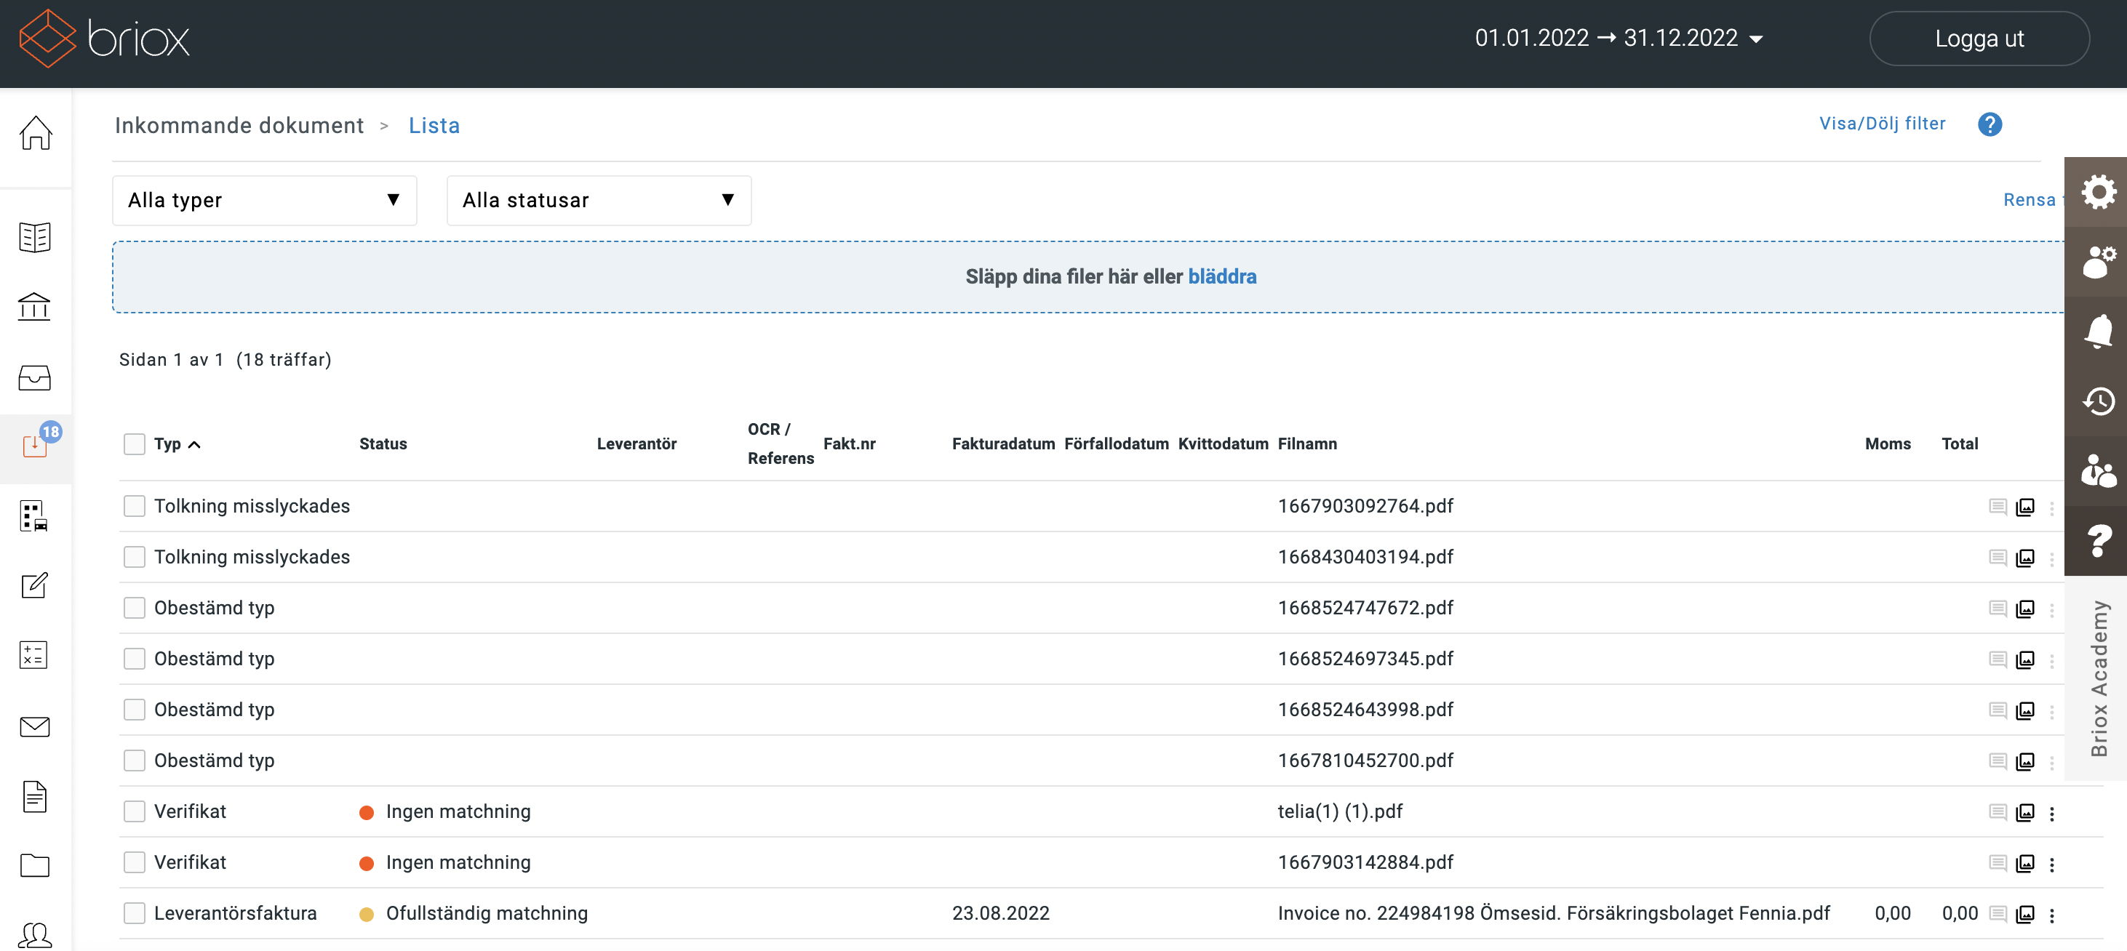Check the row for 1668524697345.pdf

pos(135,659)
